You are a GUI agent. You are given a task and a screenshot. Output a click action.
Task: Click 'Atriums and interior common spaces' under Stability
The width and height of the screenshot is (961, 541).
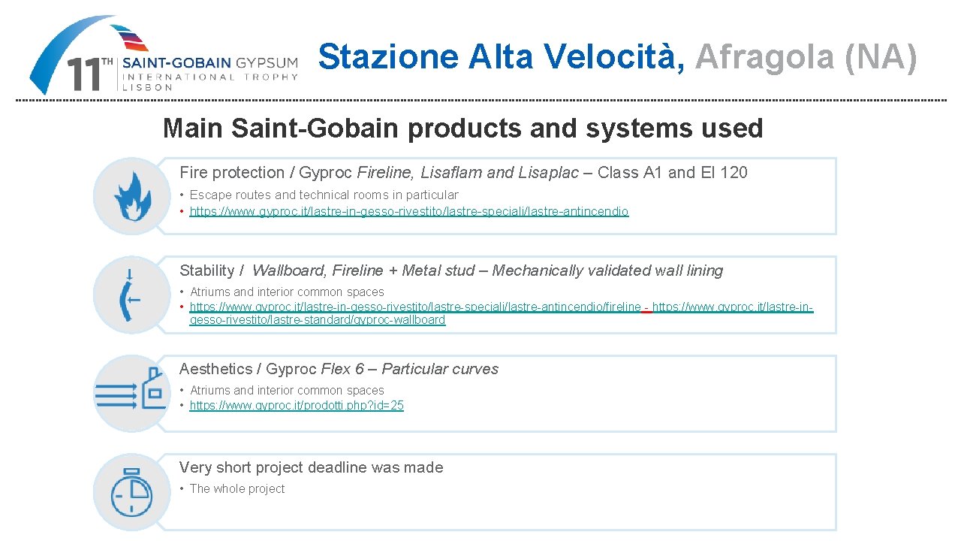point(287,292)
